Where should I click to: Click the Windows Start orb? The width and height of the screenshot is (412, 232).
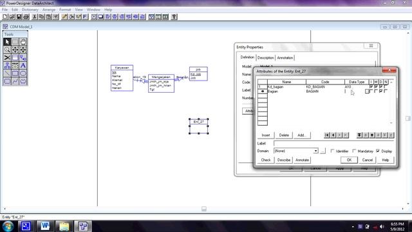8,226
